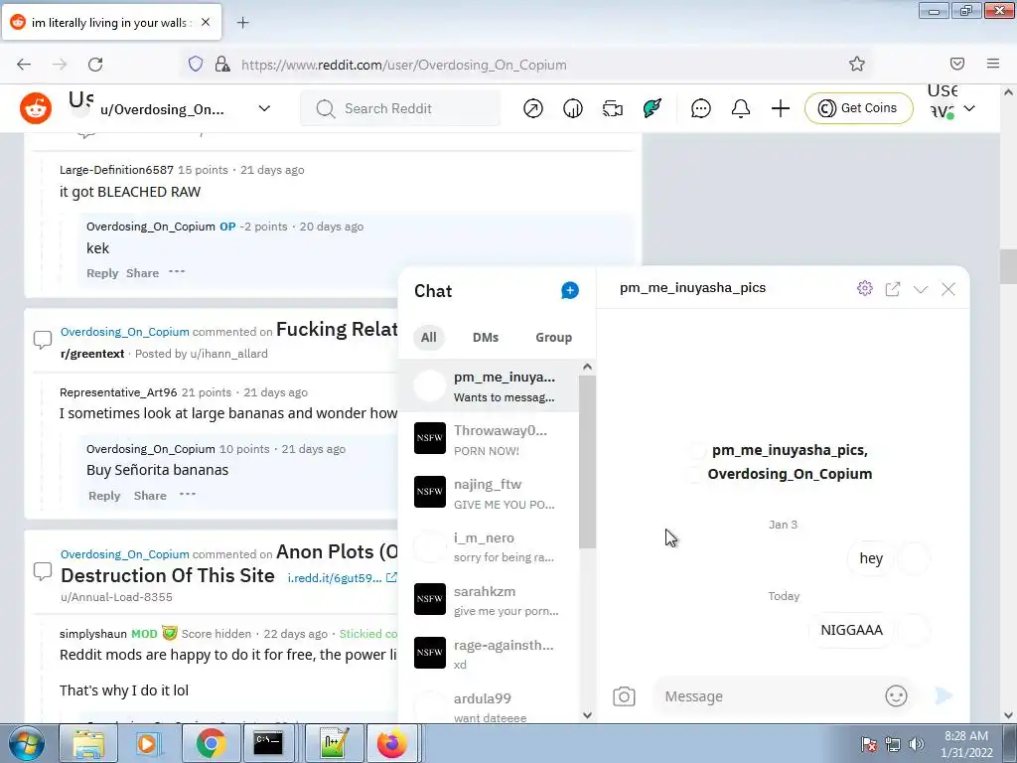Attach image using camera icon
Image resolution: width=1017 pixels, height=763 pixels.
(x=624, y=696)
